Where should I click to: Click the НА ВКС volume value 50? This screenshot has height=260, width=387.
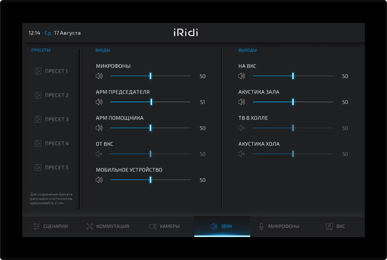click(345, 76)
